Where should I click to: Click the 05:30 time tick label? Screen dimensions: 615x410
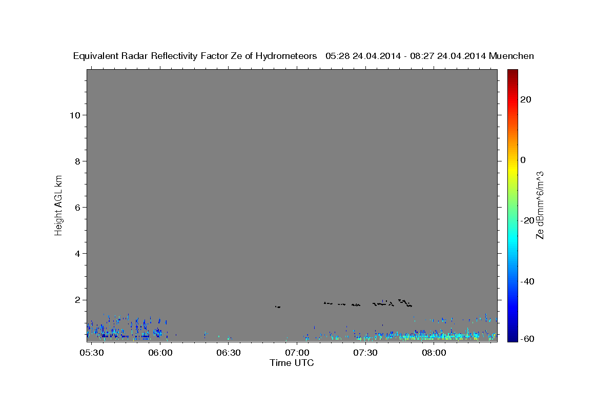[x=93, y=353]
